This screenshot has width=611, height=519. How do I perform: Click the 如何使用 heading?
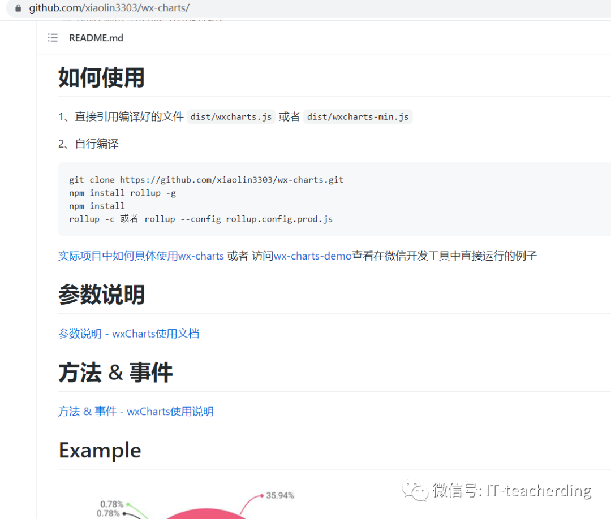pos(101,77)
